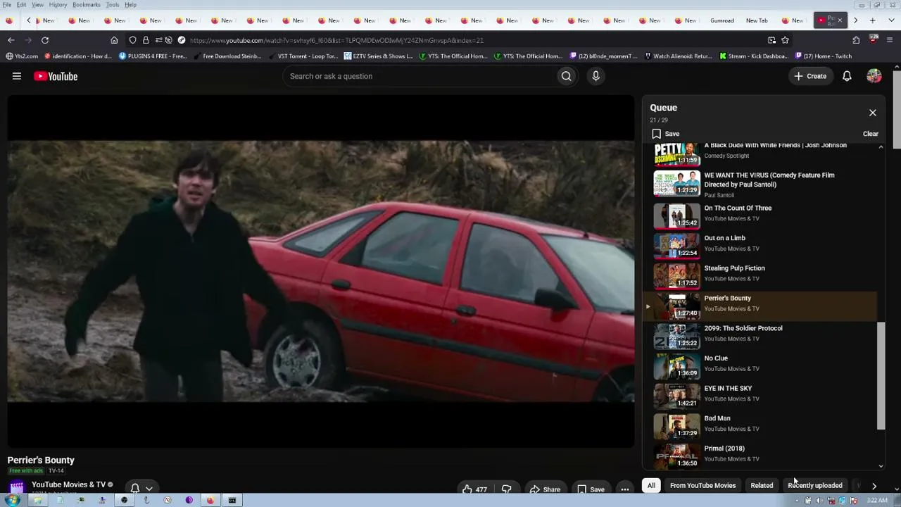
Task: Open the browser Bookmarks menu
Action: click(86, 5)
